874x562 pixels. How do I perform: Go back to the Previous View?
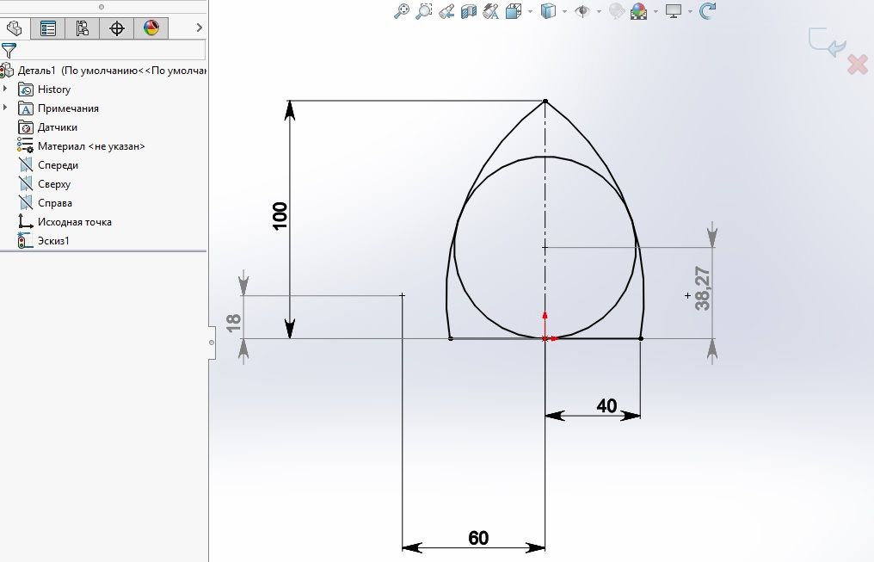click(446, 11)
